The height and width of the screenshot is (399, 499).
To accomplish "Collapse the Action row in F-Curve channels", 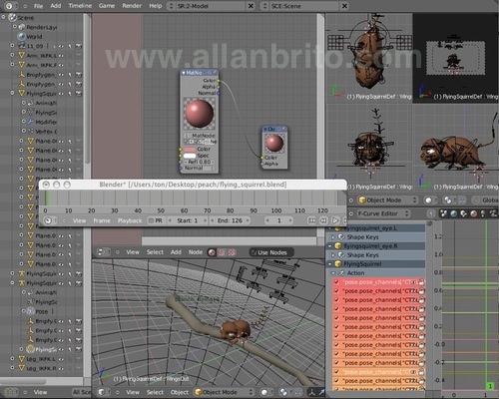I will 333,273.
